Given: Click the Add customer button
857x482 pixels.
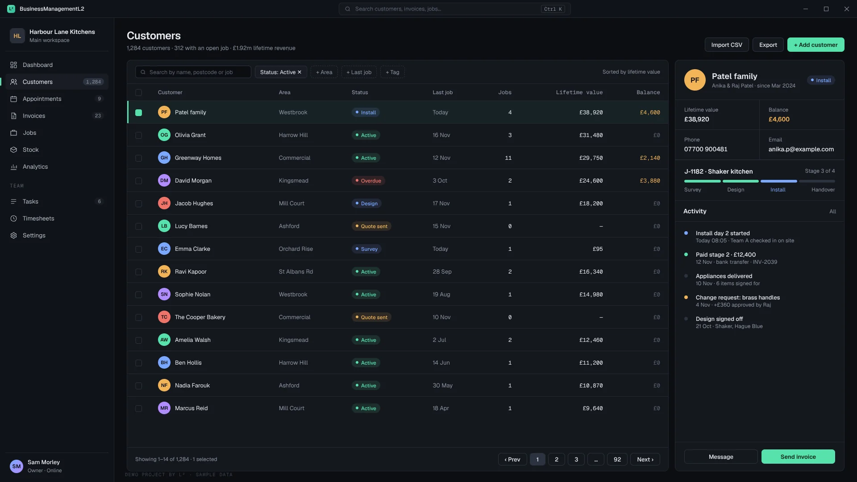Looking at the screenshot, I should point(815,45).
